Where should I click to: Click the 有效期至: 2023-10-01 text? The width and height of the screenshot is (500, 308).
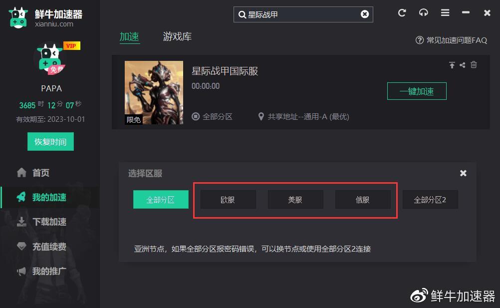point(50,119)
